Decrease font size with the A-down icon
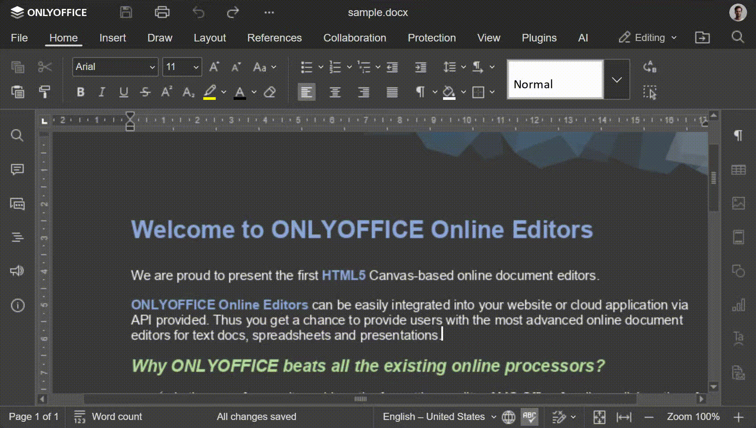The width and height of the screenshot is (756, 428). point(236,67)
